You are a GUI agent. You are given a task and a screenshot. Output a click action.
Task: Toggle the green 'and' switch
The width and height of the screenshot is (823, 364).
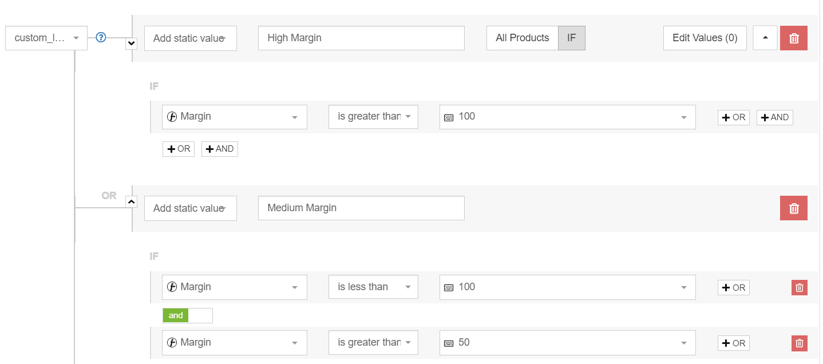(188, 315)
